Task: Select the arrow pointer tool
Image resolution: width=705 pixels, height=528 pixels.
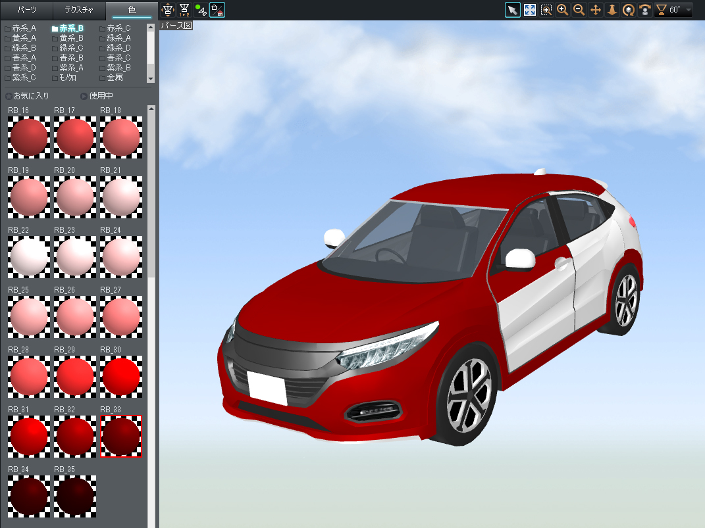Action: pyautogui.click(x=512, y=10)
